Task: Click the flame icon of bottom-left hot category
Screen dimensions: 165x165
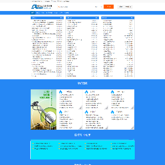Action: (60, 112)
